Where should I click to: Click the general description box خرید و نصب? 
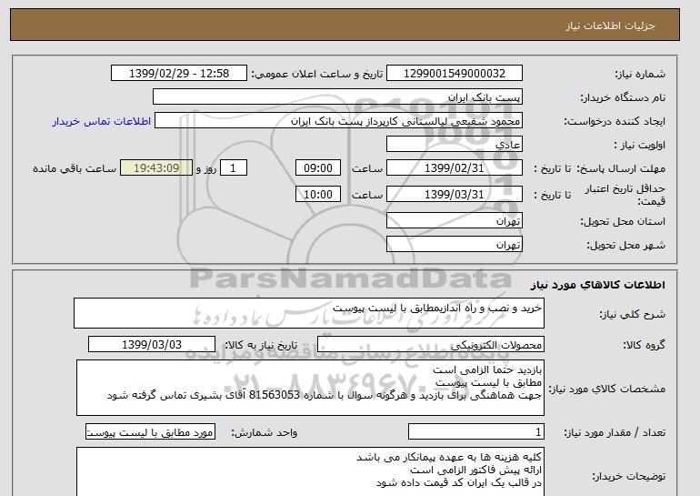tap(309, 313)
